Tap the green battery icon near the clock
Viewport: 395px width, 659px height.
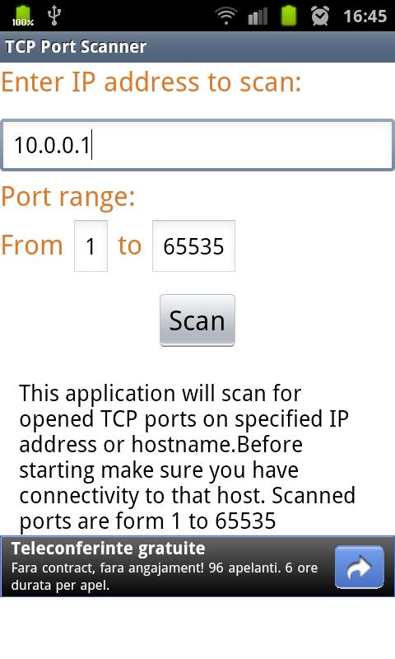pyautogui.click(x=289, y=16)
